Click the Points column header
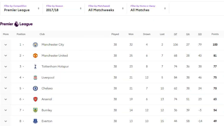 tap(215, 34)
